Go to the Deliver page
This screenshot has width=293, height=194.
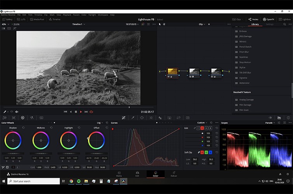click(174, 173)
